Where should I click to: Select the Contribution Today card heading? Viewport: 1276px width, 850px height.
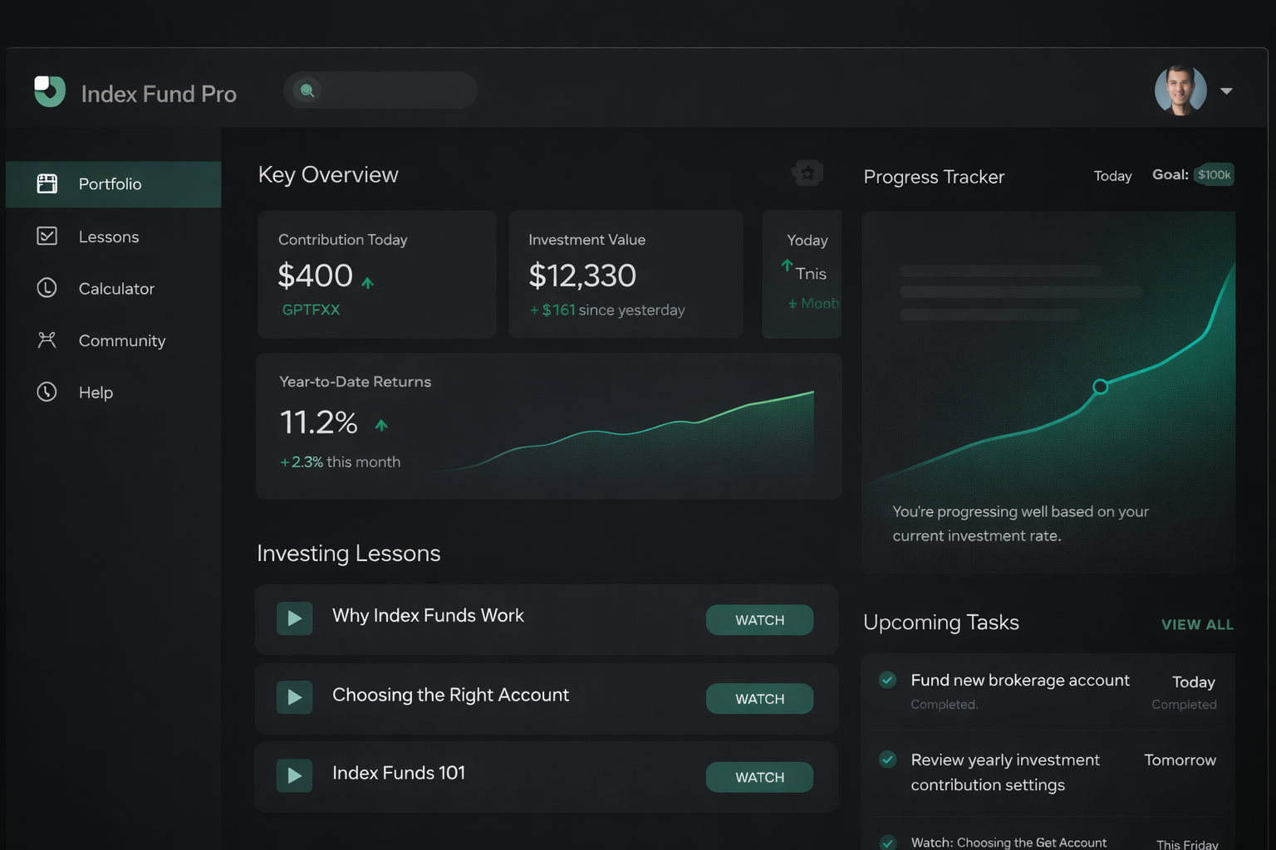pyautogui.click(x=342, y=240)
